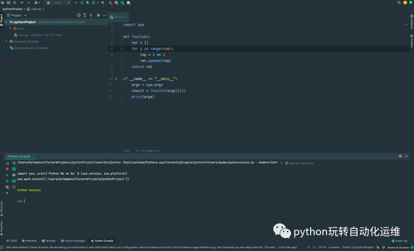Toggle Soft-Wrap in console
The image size is (414, 251).
coord(14,163)
